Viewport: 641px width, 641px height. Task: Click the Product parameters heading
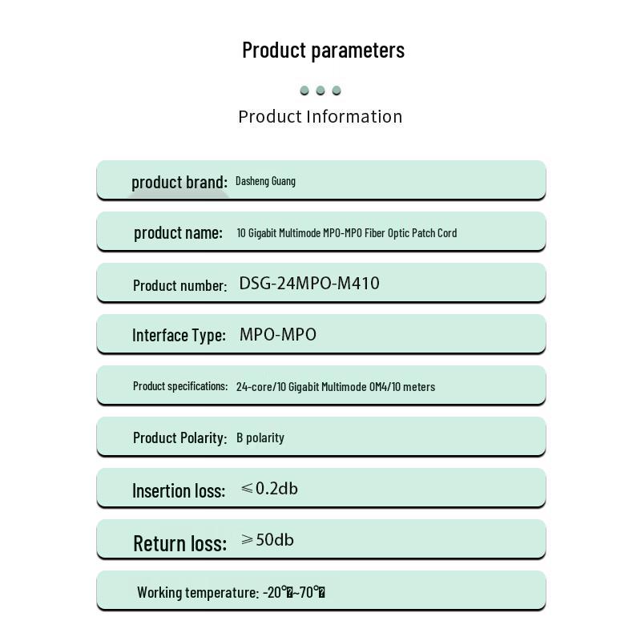click(x=323, y=50)
